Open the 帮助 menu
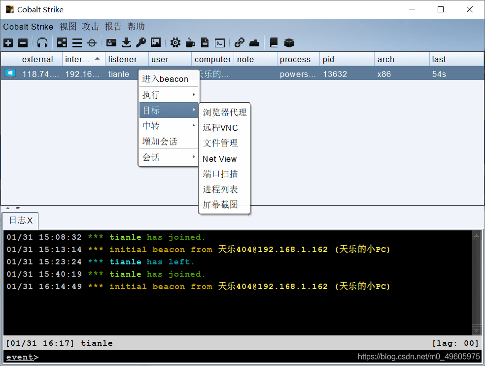This screenshot has height=366, width=485. tap(136, 27)
